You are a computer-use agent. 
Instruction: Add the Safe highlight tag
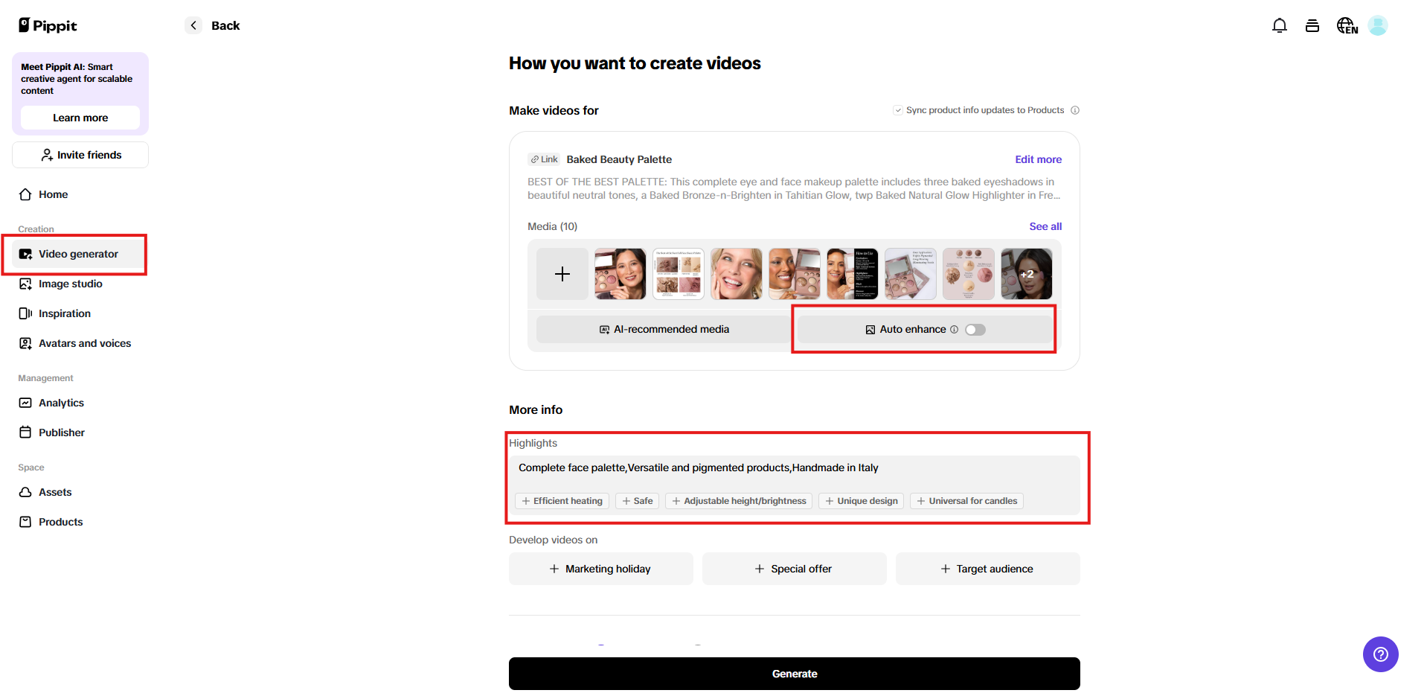click(x=637, y=500)
